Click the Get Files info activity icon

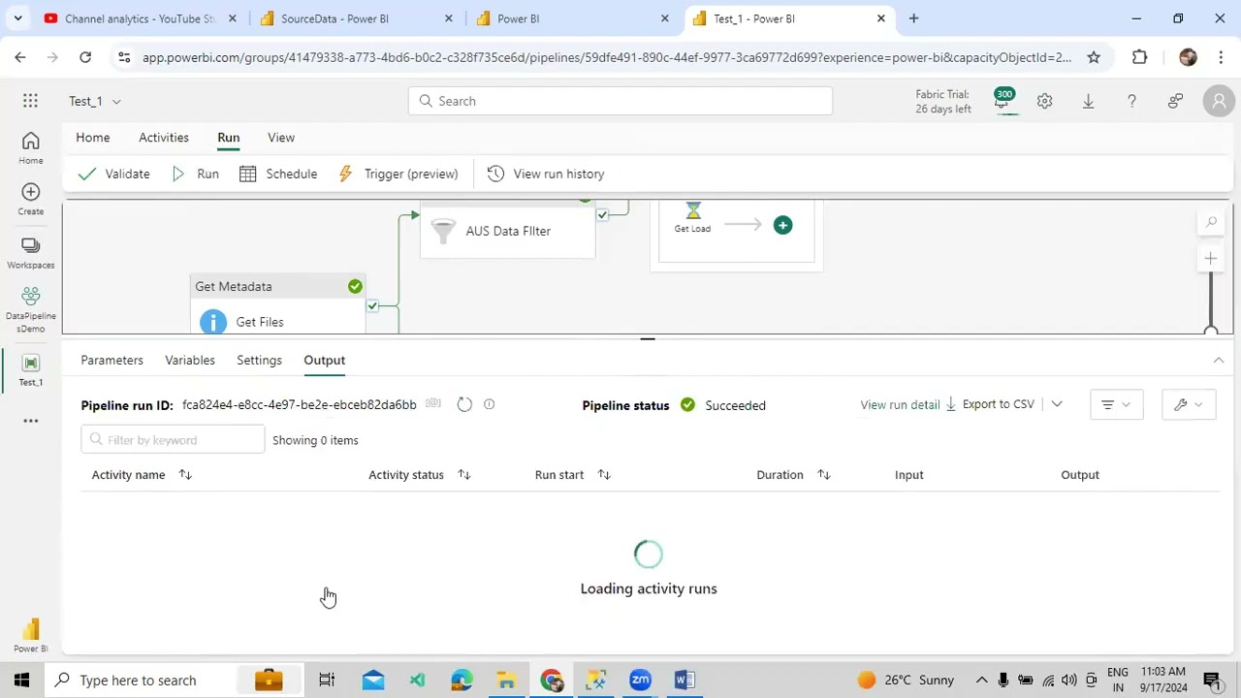click(x=213, y=322)
